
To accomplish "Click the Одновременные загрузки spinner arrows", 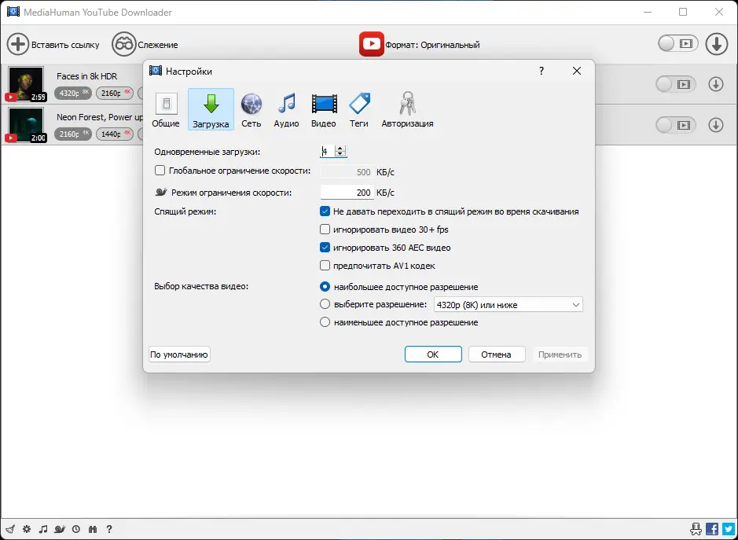I will point(340,151).
